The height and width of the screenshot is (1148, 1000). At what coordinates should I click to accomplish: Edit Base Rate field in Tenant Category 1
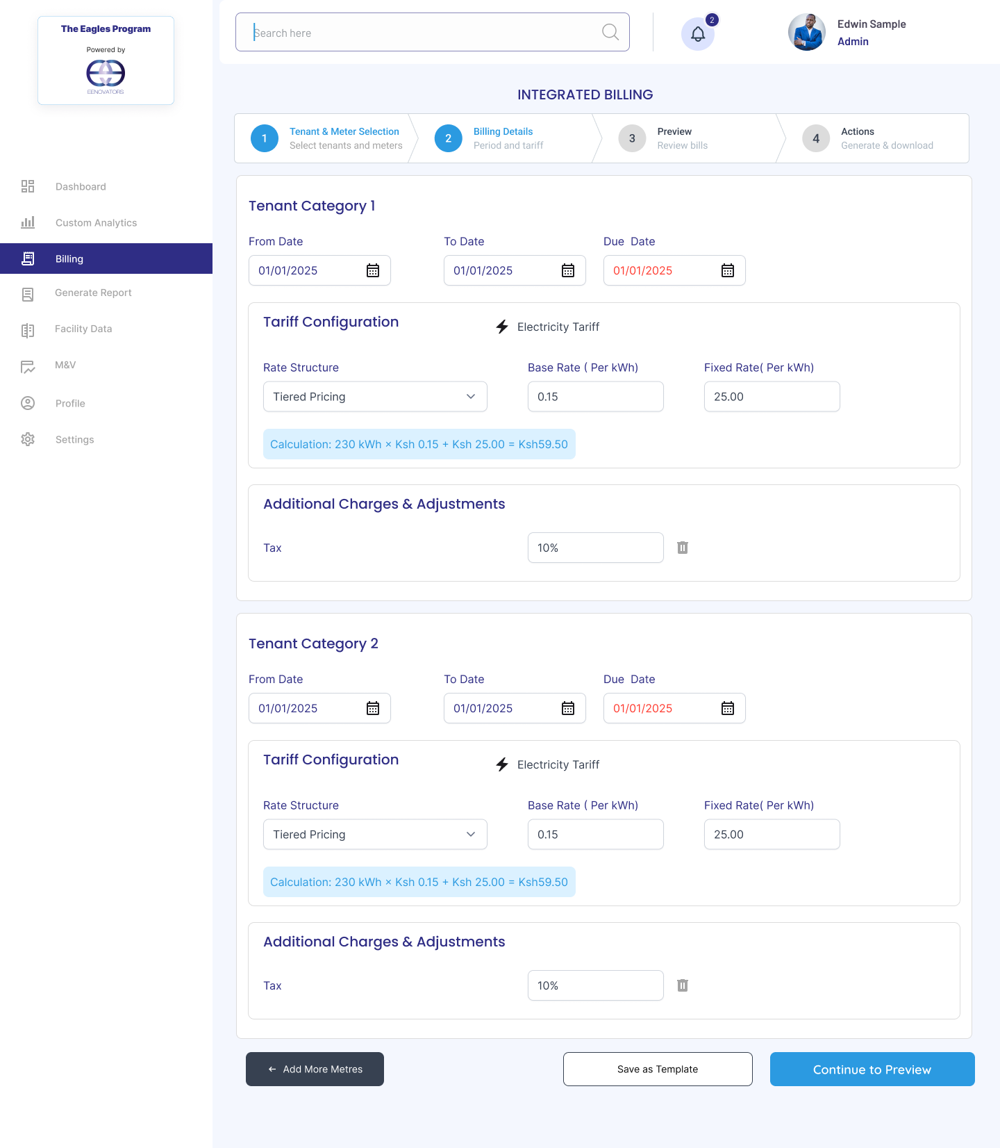[x=596, y=397]
